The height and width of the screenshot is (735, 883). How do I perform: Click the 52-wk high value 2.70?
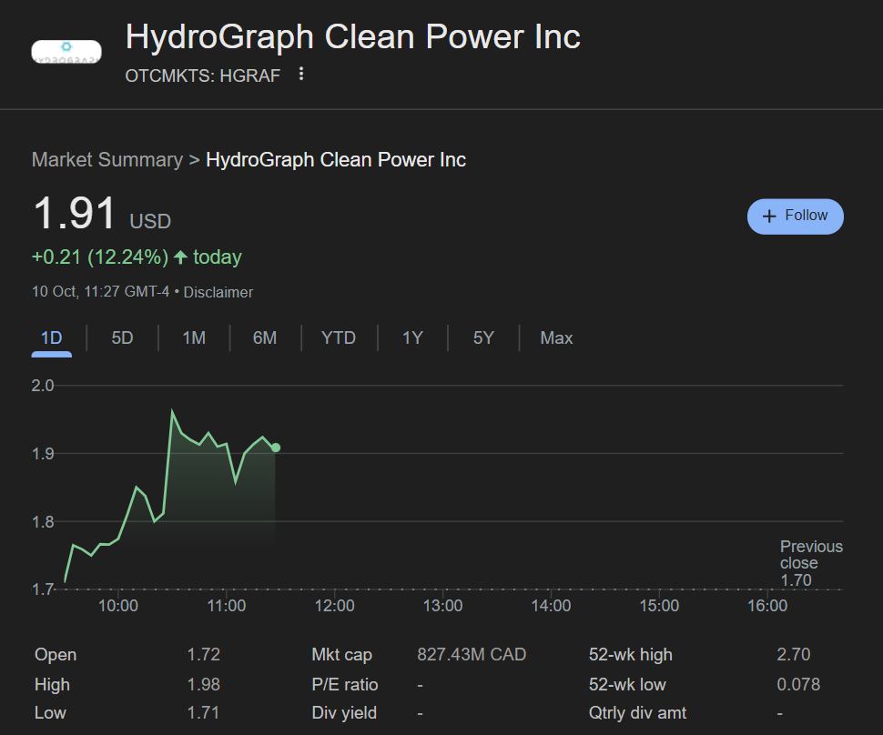coord(794,655)
